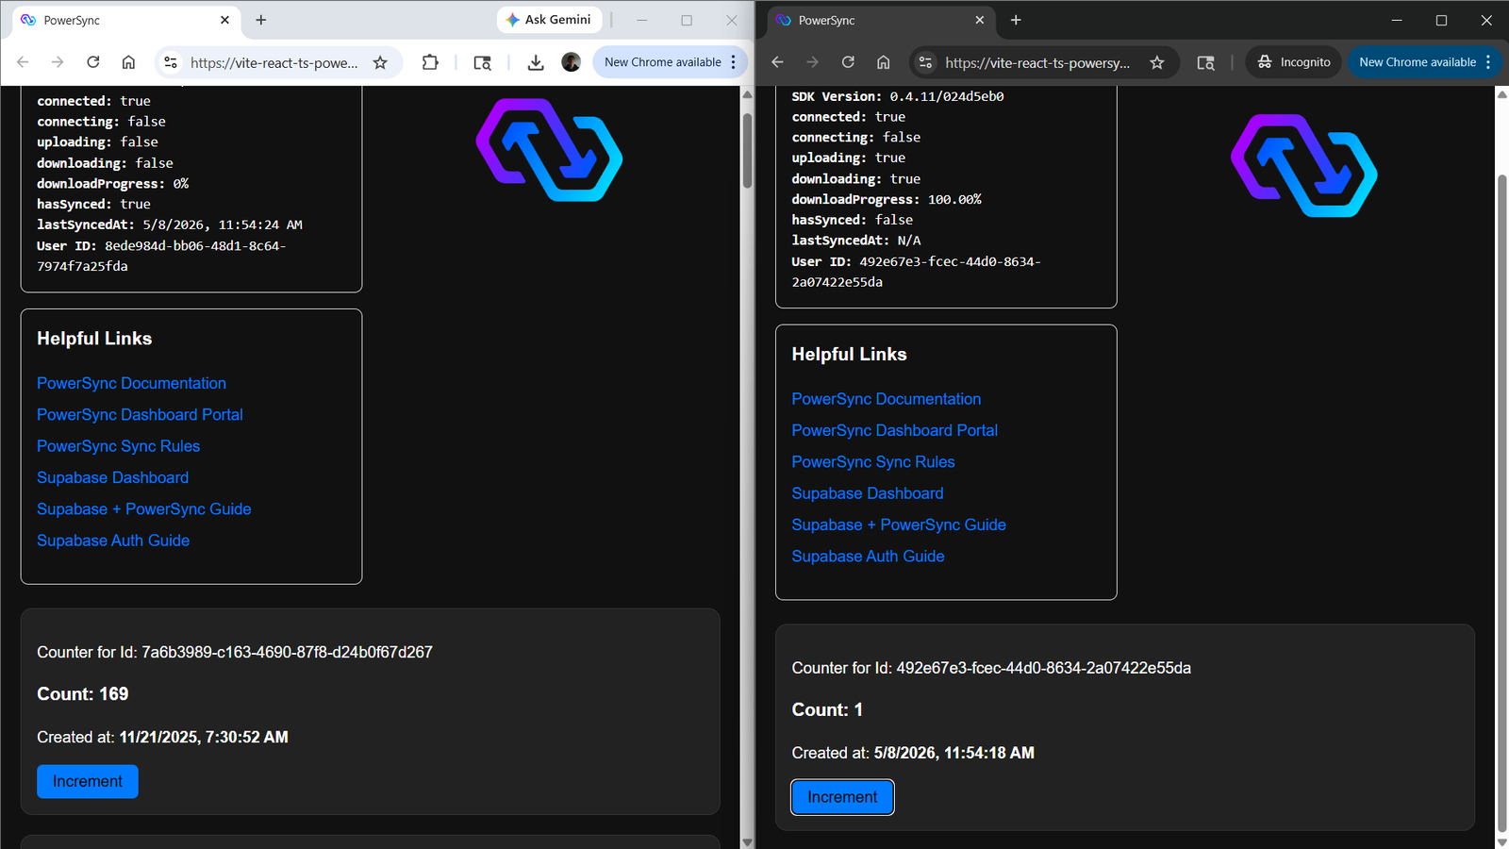1509x849 pixels.
Task: Close the PowerSync tab in Incognito window
Action: (x=979, y=20)
